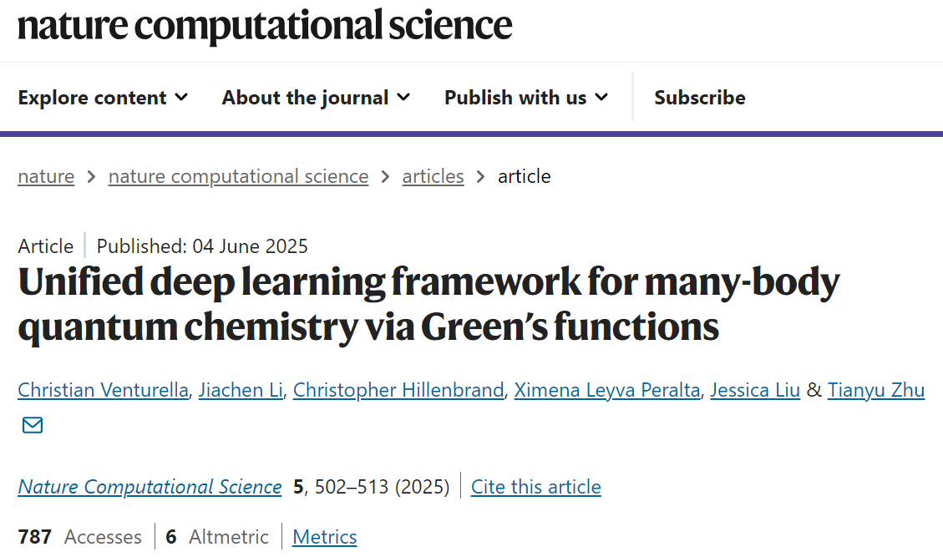Click the envelope email icon after author names
The height and width of the screenshot is (557, 943).
(33, 425)
